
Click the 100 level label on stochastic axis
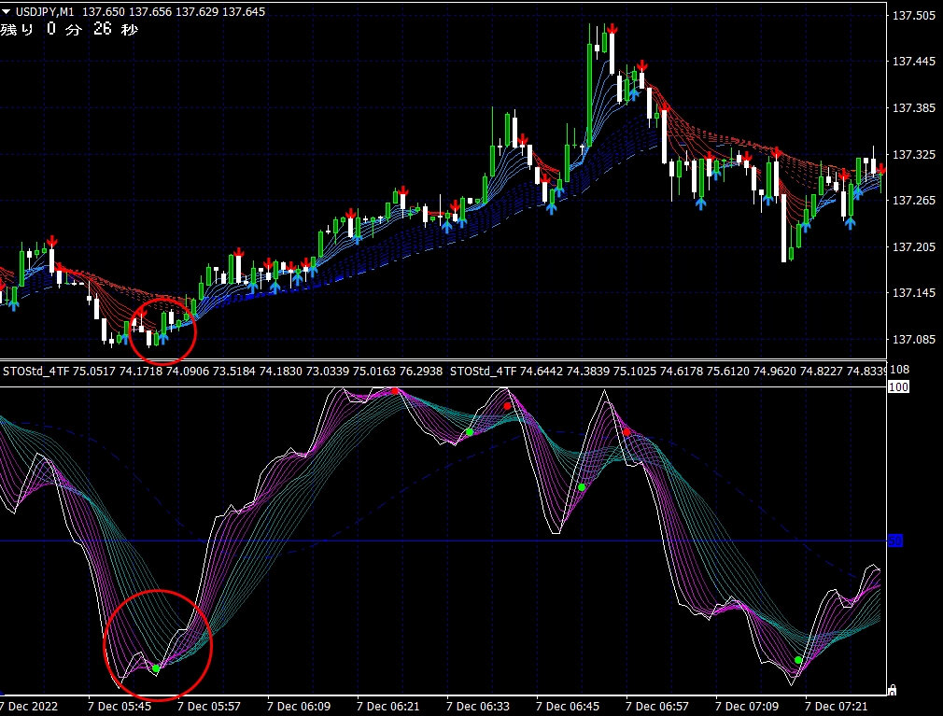point(898,386)
